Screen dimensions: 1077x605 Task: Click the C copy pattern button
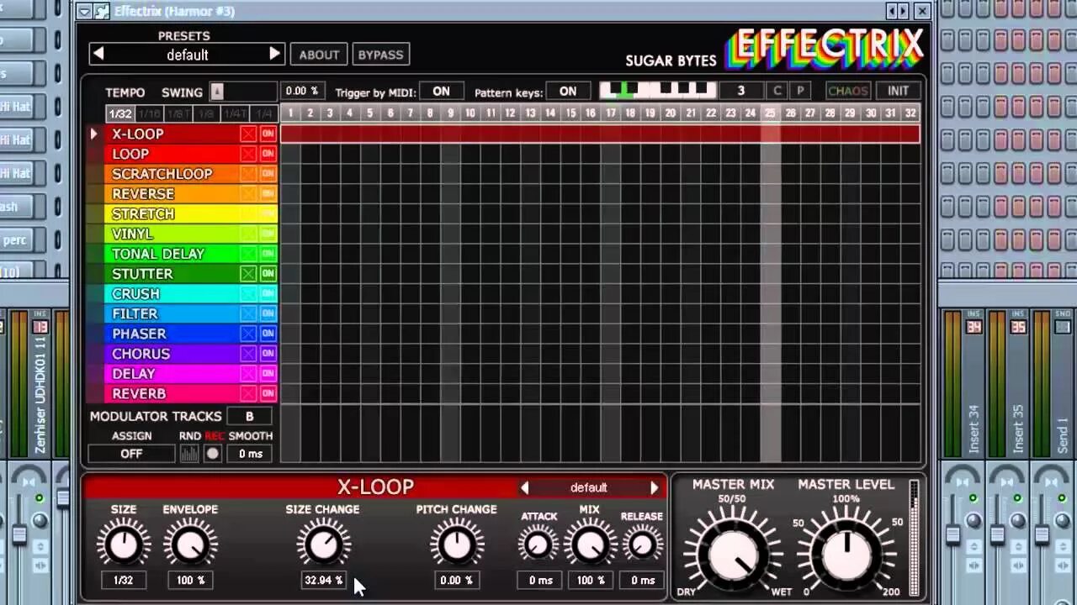[x=777, y=91]
